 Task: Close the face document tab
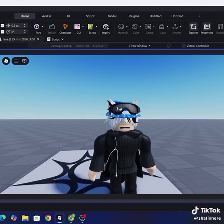pyautogui.click(x=38, y=39)
